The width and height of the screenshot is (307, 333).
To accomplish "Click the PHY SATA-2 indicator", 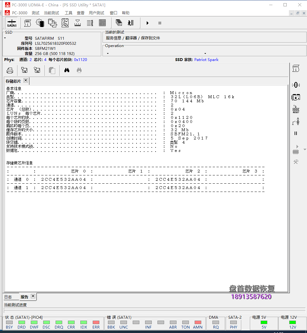I will click(233, 323).
